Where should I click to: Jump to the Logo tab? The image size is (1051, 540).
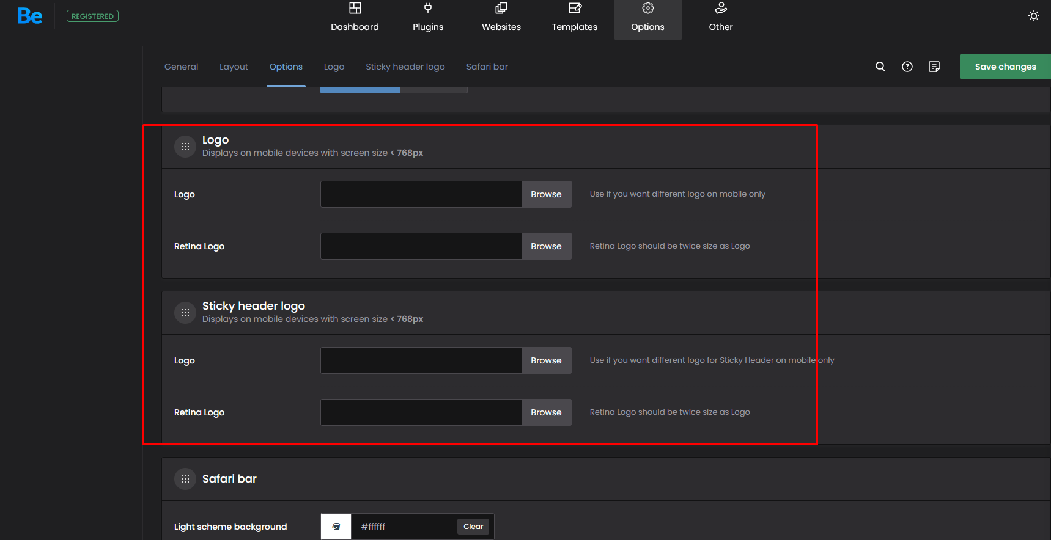tap(334, 67)
